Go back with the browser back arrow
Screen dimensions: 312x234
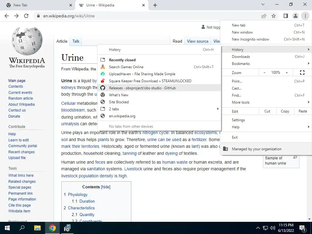pyautogui.click(x=7, y=16)
